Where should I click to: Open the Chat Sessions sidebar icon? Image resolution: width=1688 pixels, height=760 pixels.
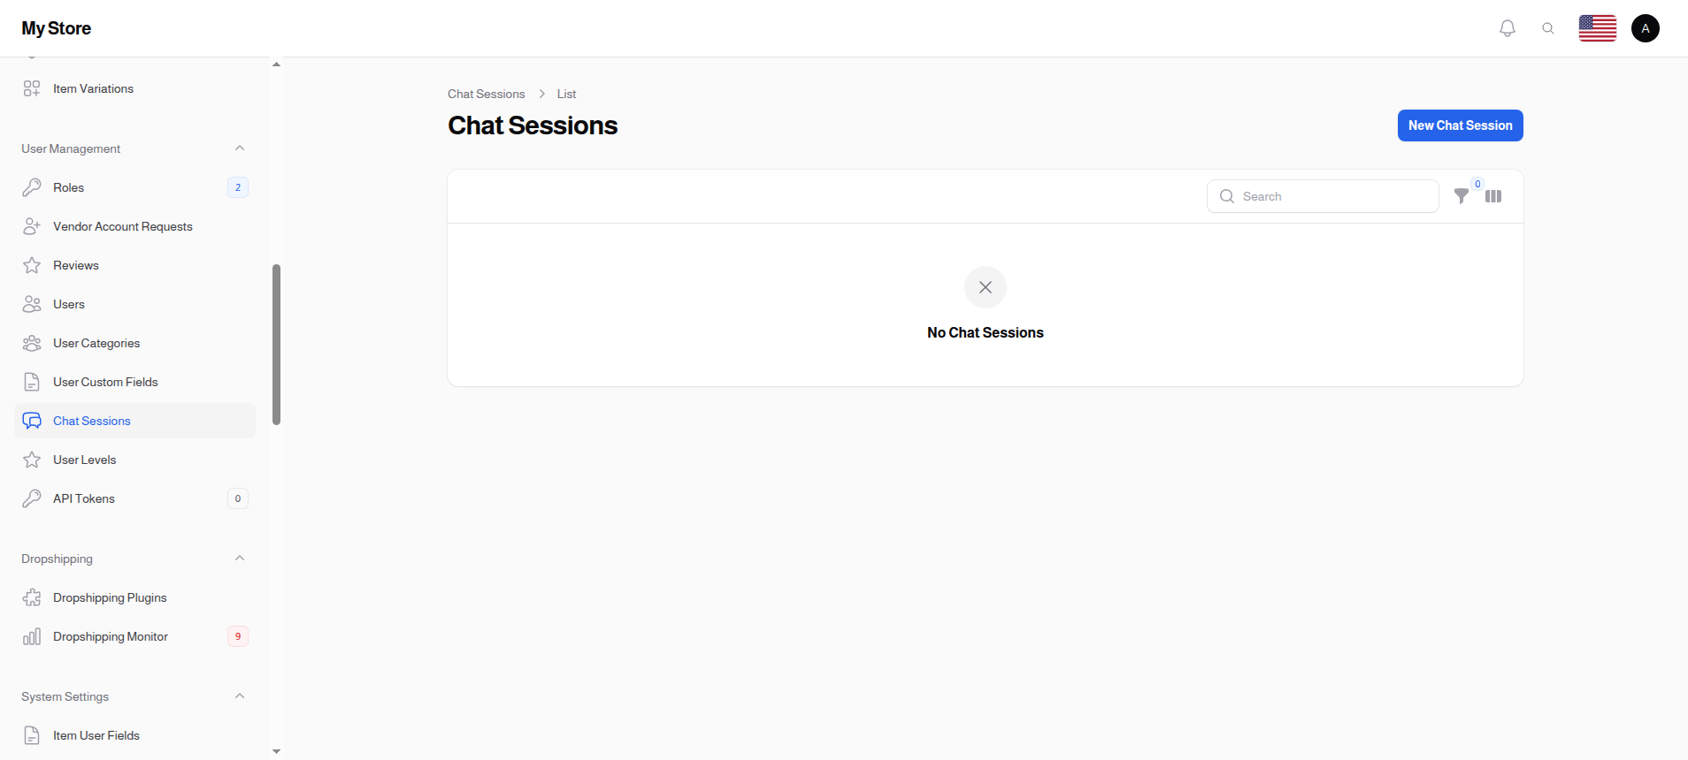[32, 421]
